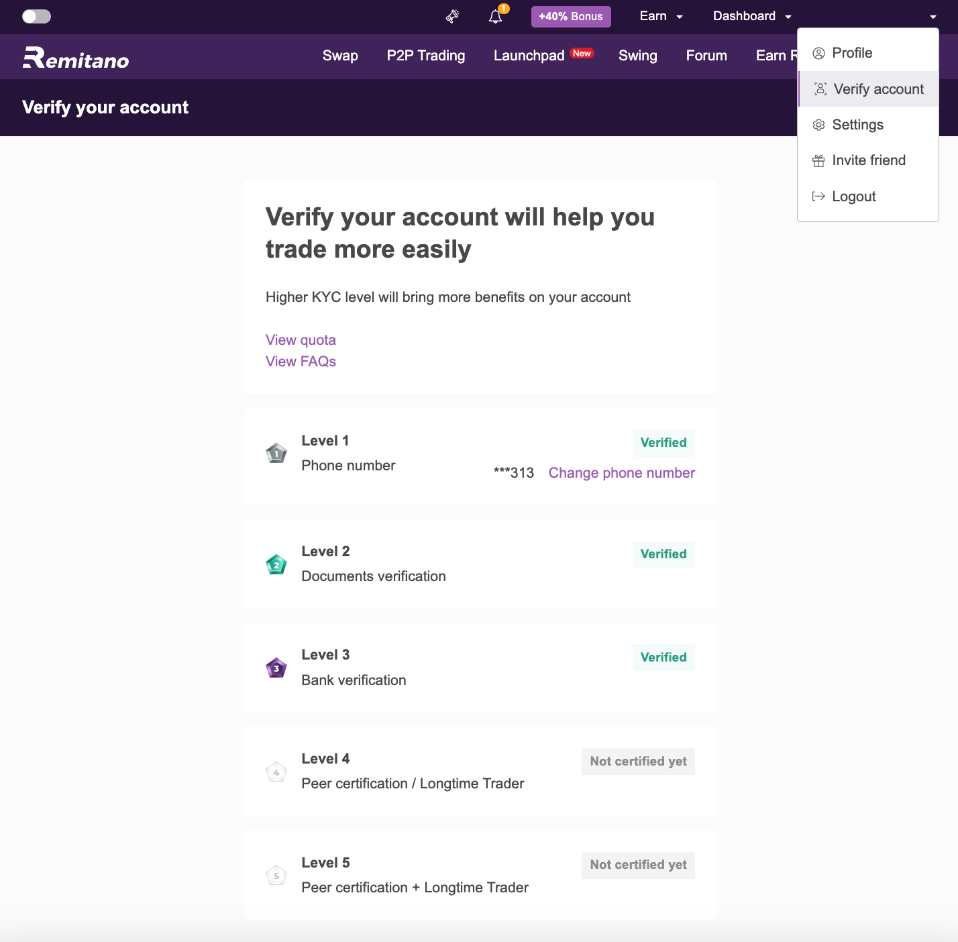
Task: Click the Phone number label
Action: click(x=348, y=466)
